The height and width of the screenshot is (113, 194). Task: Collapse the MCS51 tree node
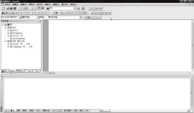(5, 28)
